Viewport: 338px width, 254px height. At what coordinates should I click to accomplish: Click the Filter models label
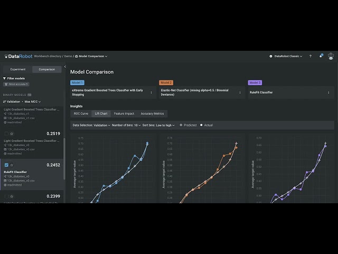pyautogui.click(x=16, y=78)
